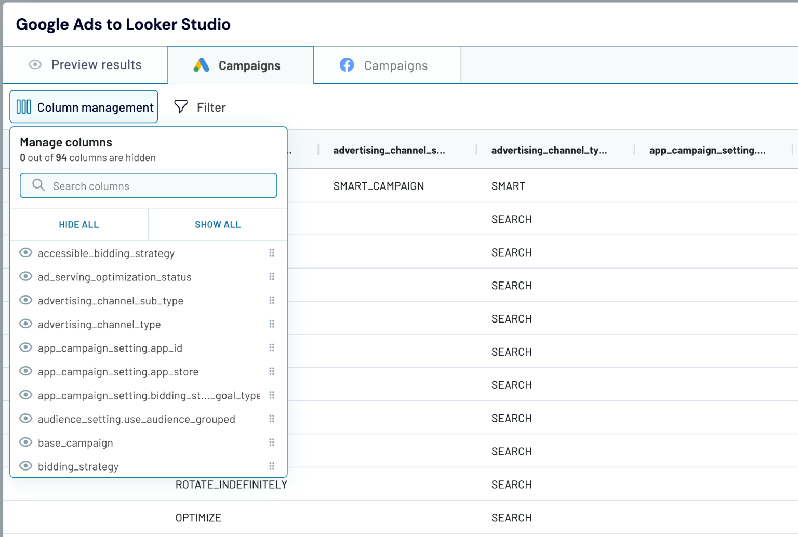This screenshot has height=537, width=798.
Task: Hide the advertising_channel_type column via eye toggle
Action: click(x=25, y=324)
